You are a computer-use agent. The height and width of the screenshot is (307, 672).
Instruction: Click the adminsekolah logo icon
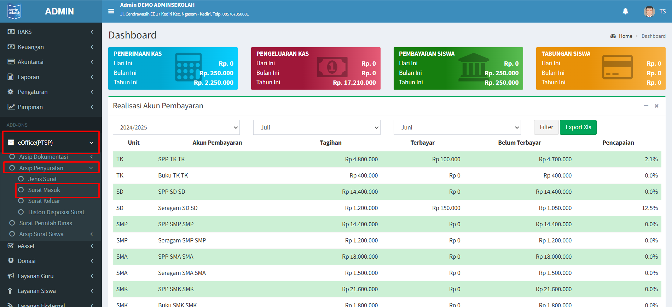[15, 11]
